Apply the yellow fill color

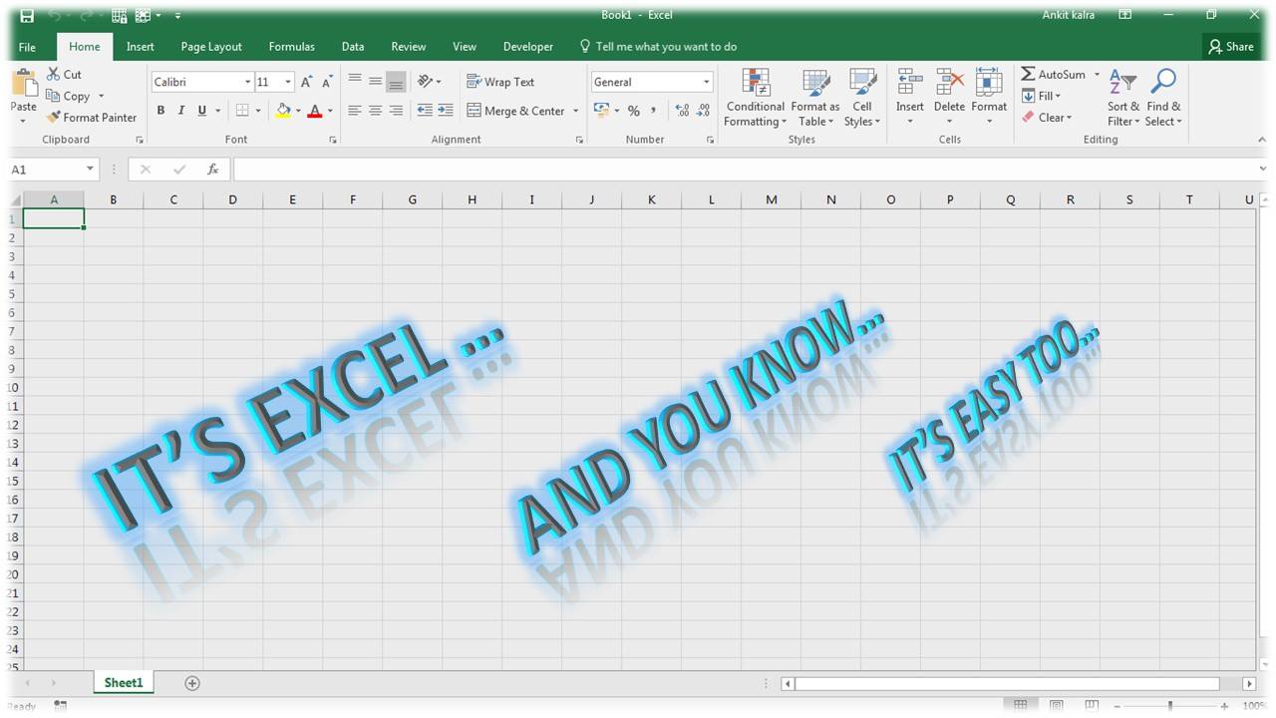tap(283, 111)
